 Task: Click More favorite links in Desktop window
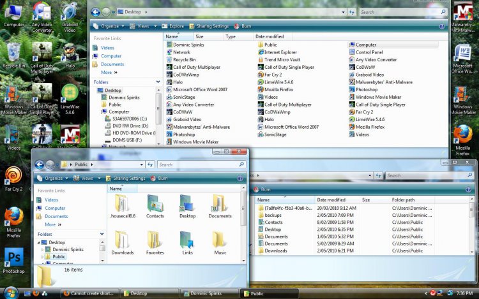click(x=109, y=73)
